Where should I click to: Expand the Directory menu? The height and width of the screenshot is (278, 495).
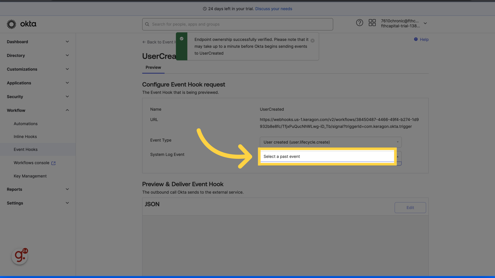tap(38, 55)
